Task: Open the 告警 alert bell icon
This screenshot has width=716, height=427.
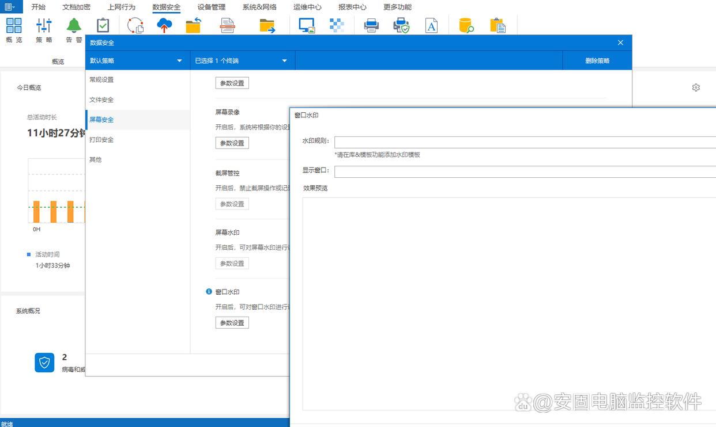Action: pos(74,26)
